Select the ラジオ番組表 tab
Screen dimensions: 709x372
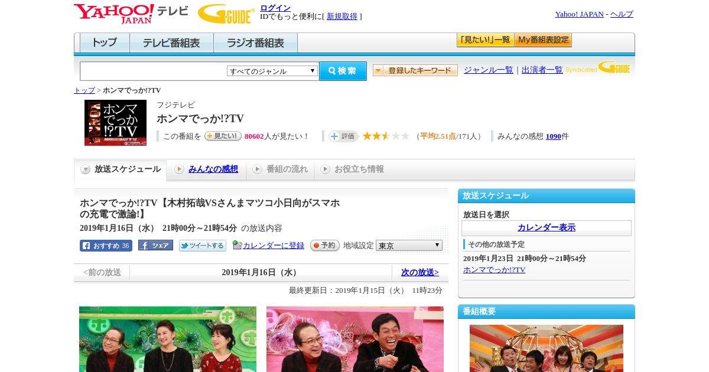click(x=255, y=43)
